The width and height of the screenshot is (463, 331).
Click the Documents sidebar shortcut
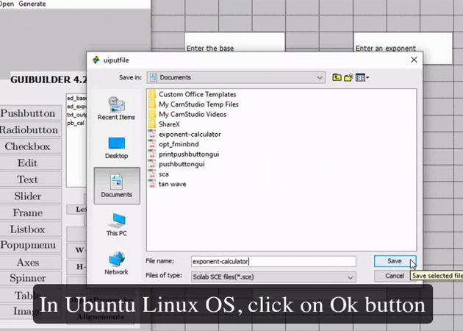pyautogui.click(x=116, y=185)
